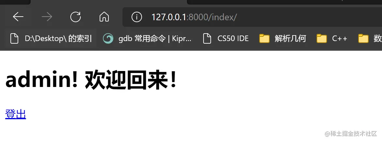Click the admin! 欢迎回来! heading
382x142 pixels.
click(91, 80)
